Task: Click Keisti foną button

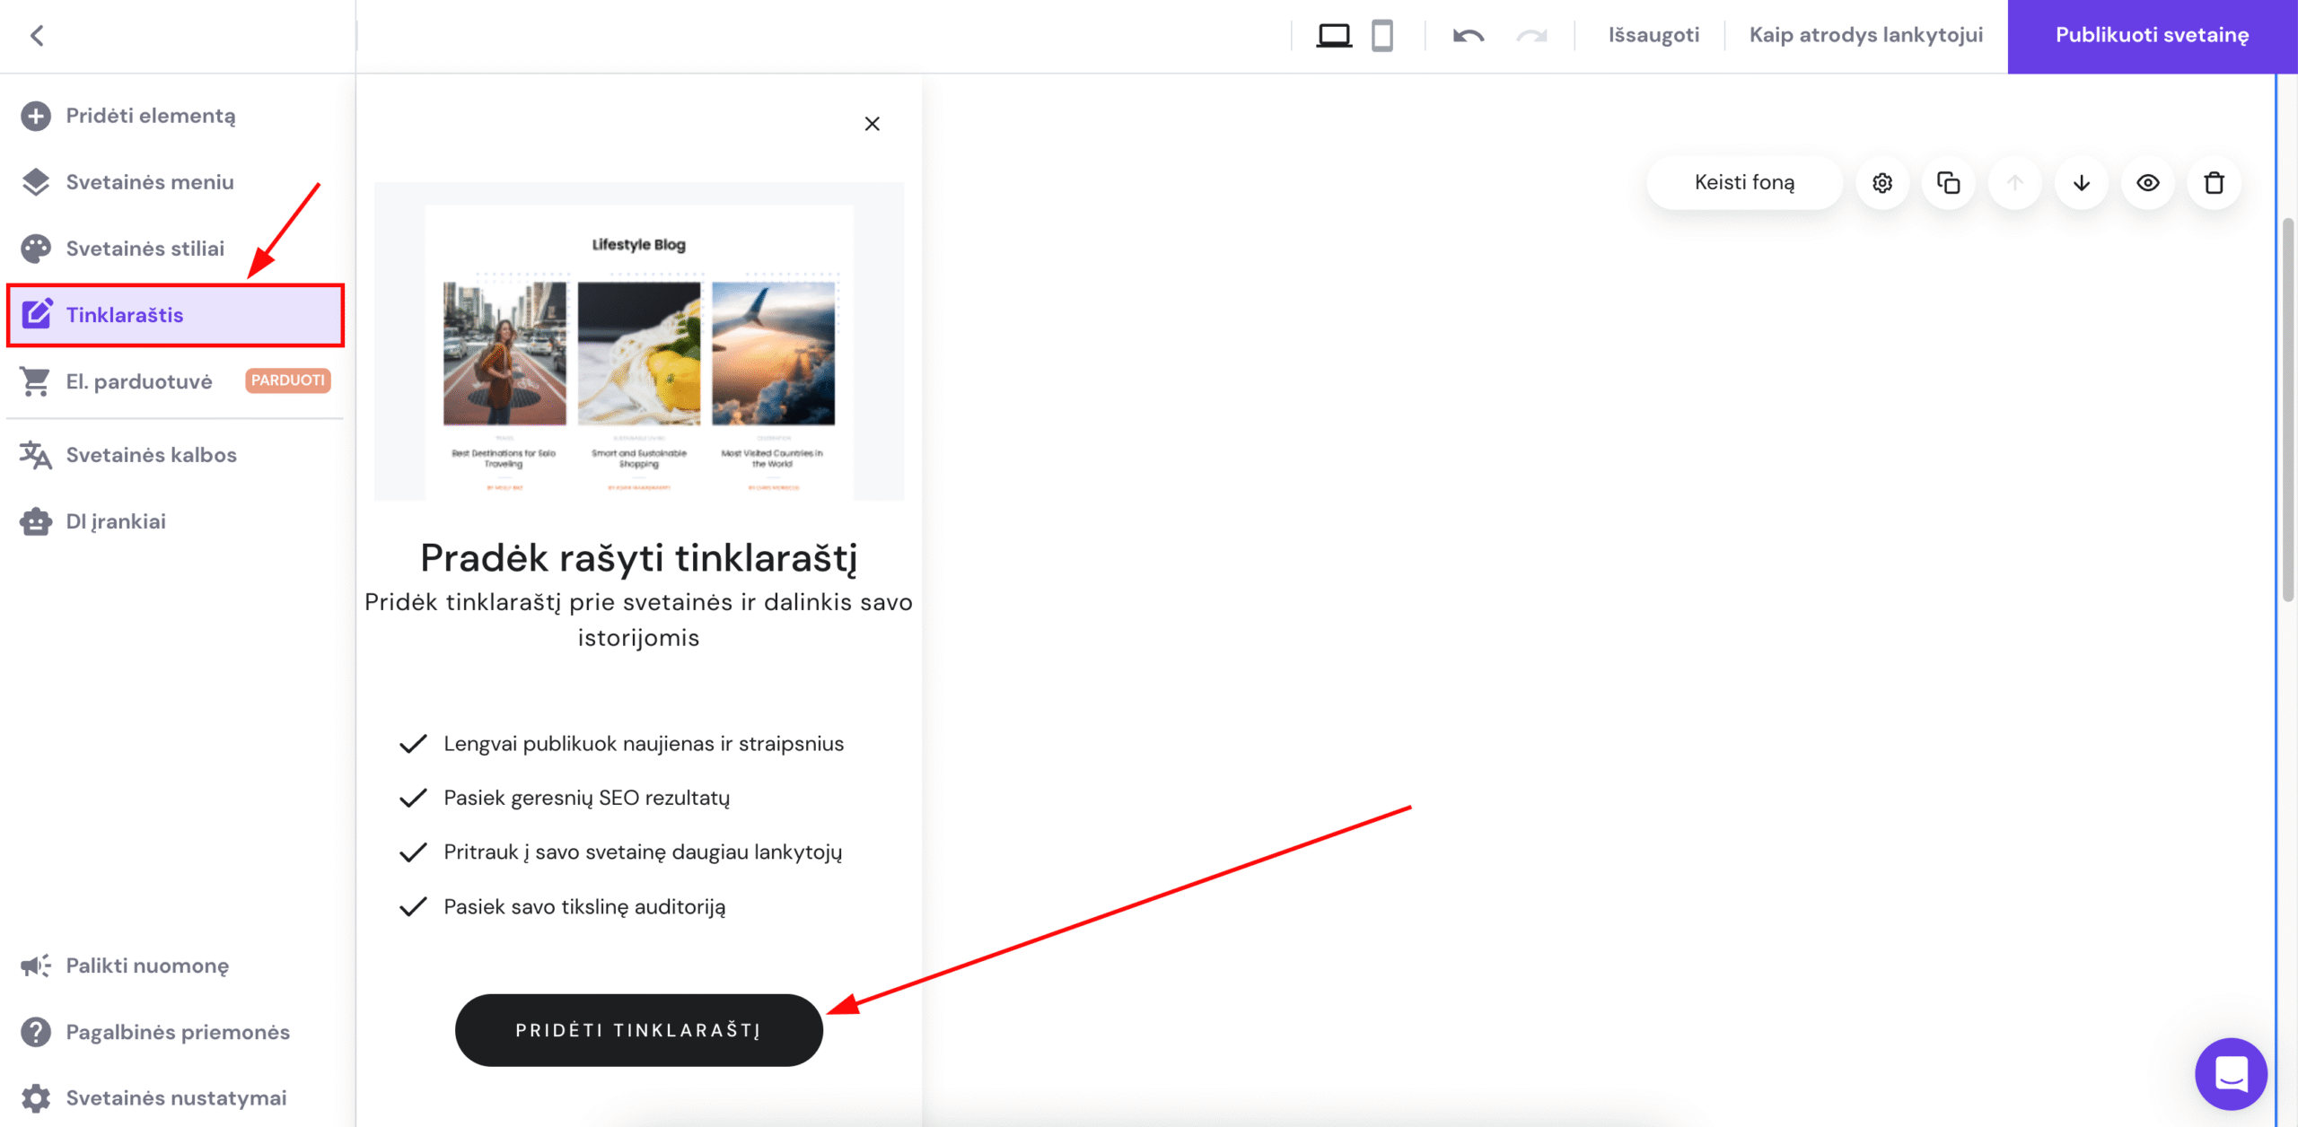Action: (x=1743, y=183)
